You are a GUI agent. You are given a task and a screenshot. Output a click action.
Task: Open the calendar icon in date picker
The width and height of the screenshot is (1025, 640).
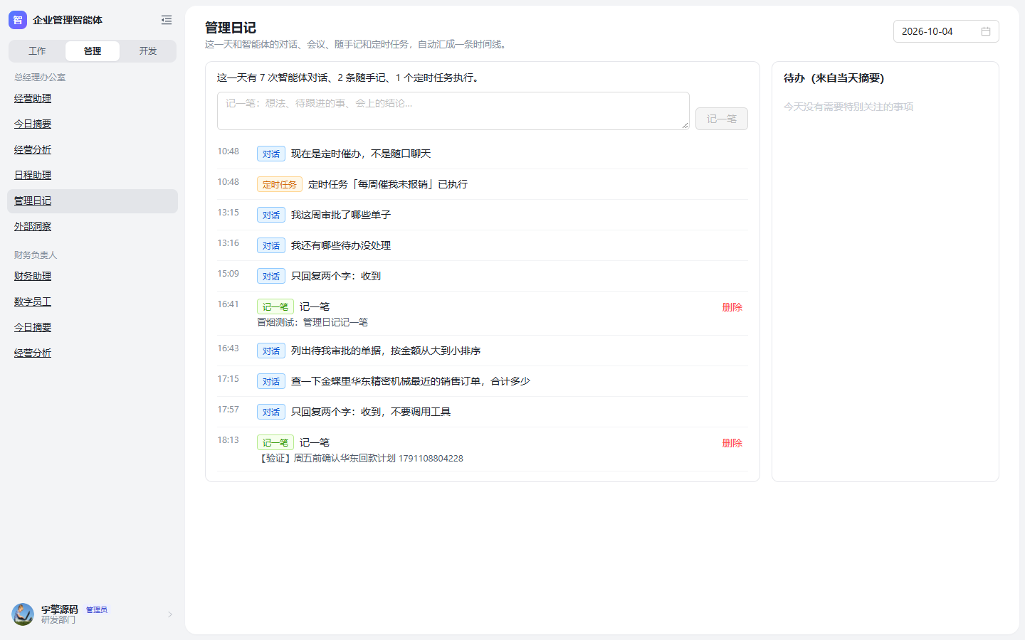point(986,31)
